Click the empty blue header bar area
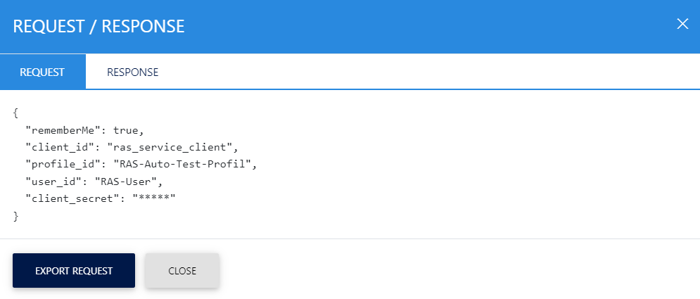Image resolution: width=700 pixels, height=299 pixels. coord(422,27)
